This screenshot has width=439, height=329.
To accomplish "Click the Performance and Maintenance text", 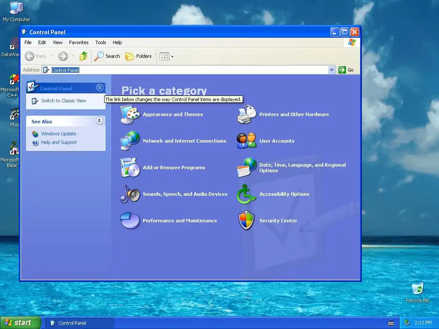I will [x=180, y=221].
